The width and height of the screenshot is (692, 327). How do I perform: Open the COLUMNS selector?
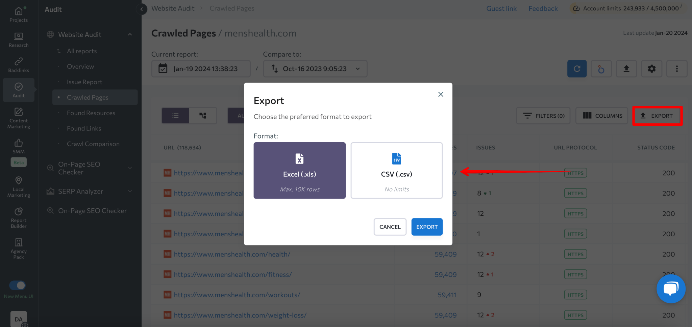[x=601, y=116]
